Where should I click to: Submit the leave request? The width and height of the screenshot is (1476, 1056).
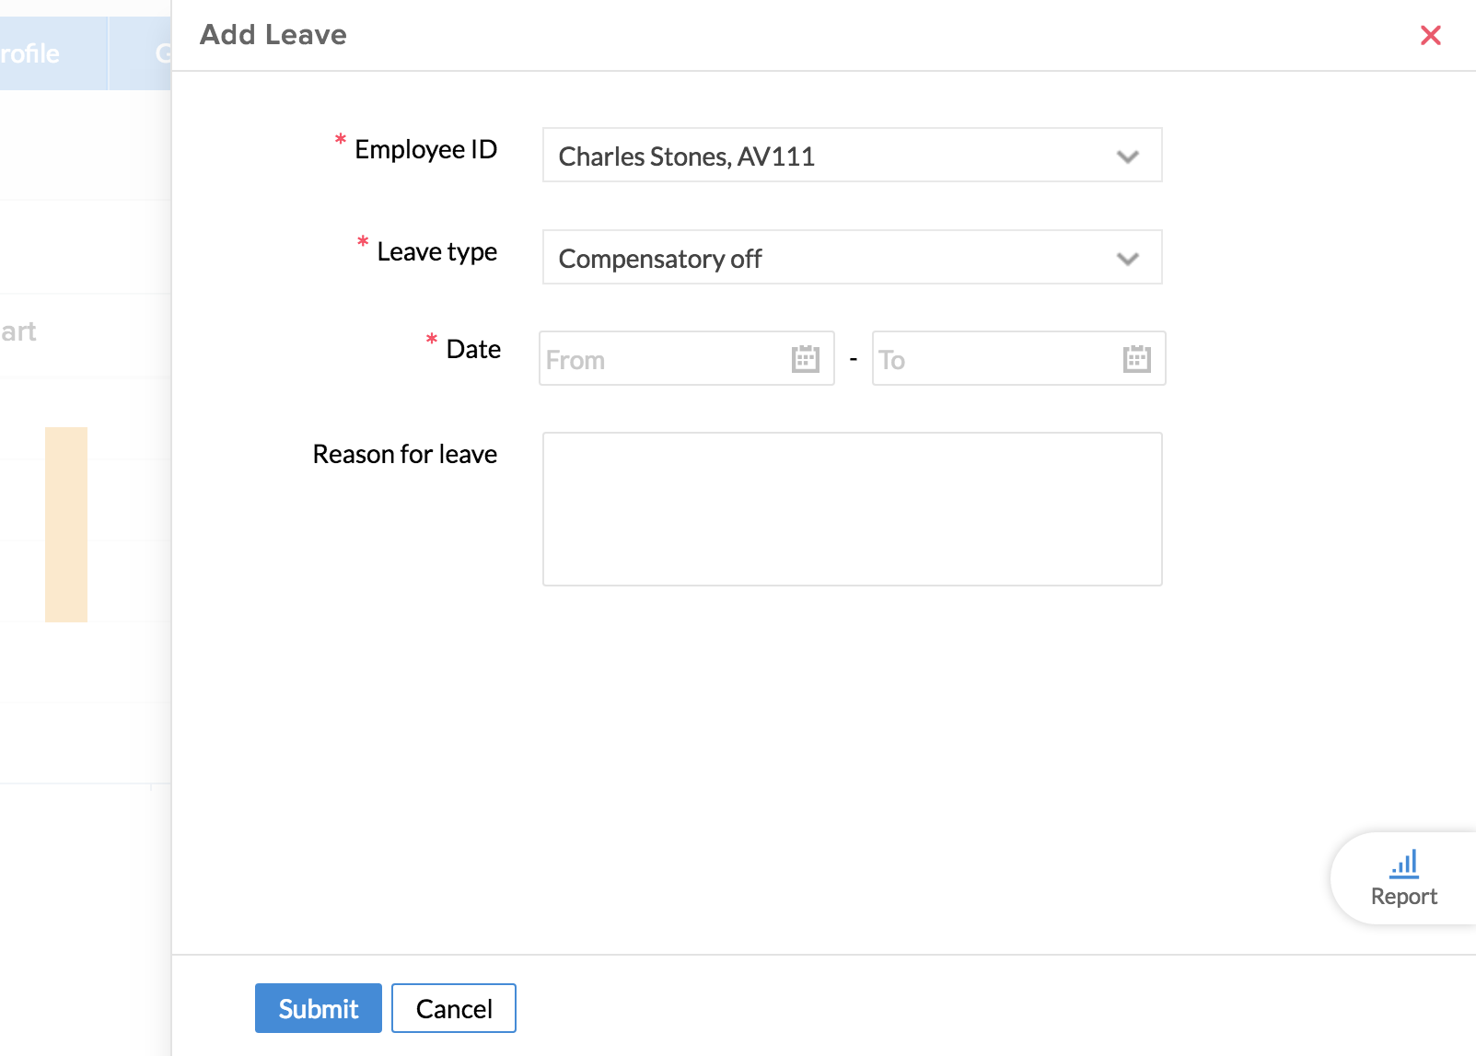pos(318,1008)
